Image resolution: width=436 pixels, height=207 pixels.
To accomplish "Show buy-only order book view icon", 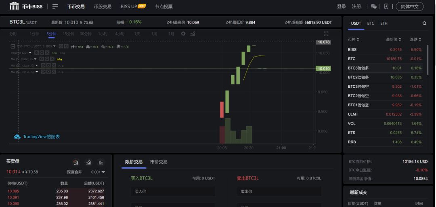I will [x=88, y=162].
